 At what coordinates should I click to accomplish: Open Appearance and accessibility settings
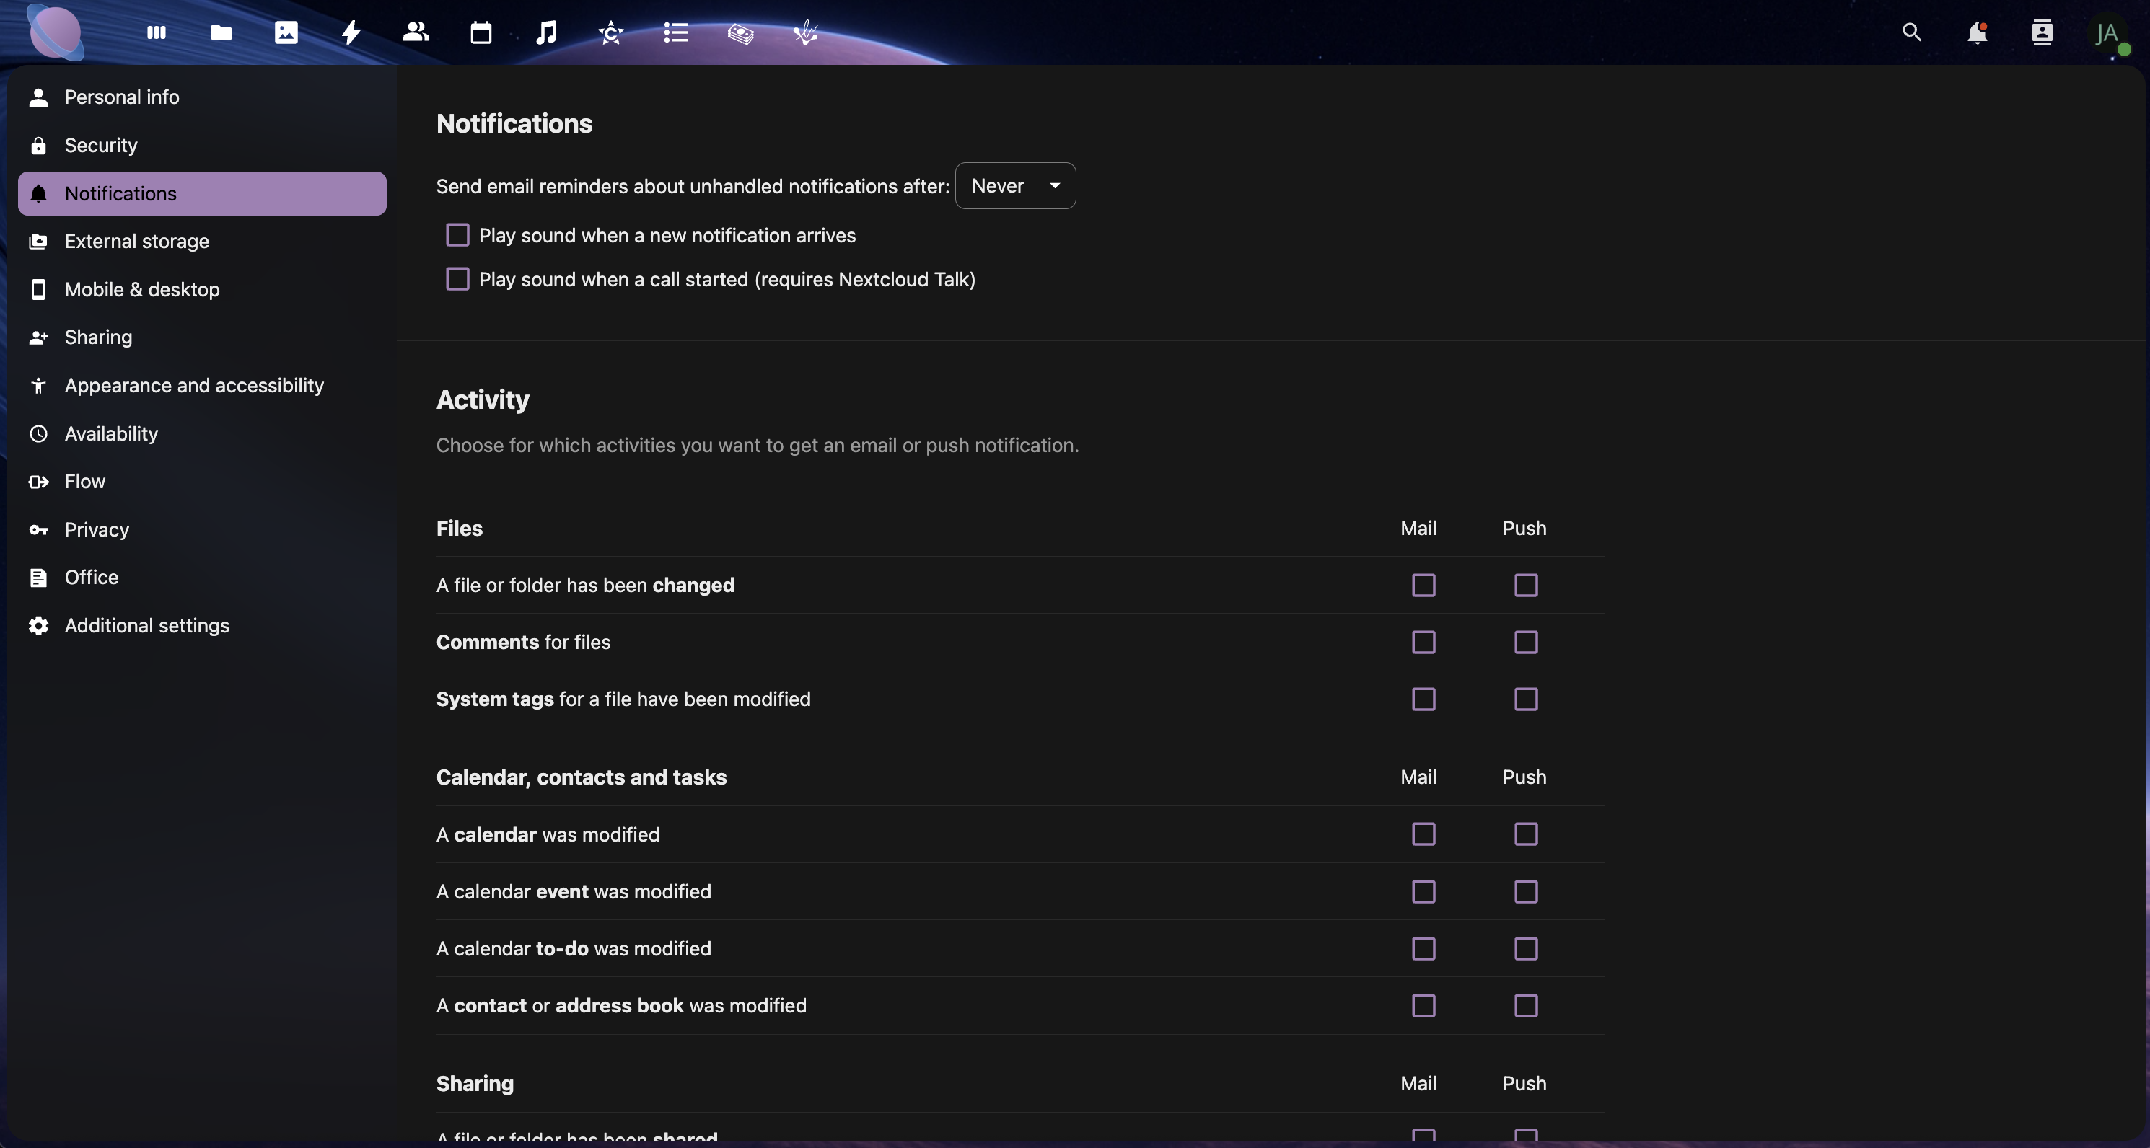(x=193, y=386)
